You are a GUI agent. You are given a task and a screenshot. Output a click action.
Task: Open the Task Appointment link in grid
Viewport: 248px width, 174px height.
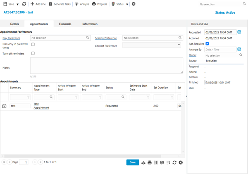41,106
